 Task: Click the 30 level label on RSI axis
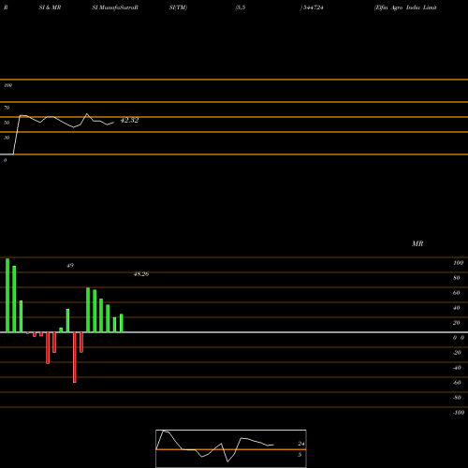click(x=7, y=138)
